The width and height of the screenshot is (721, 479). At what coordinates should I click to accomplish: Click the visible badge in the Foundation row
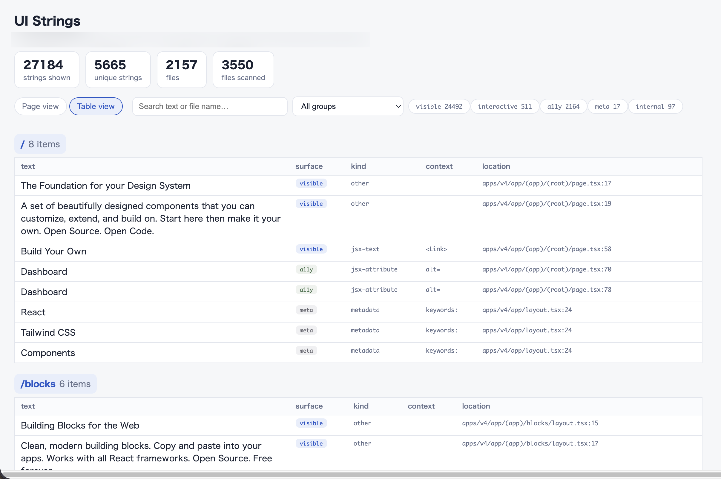[311, 183]
